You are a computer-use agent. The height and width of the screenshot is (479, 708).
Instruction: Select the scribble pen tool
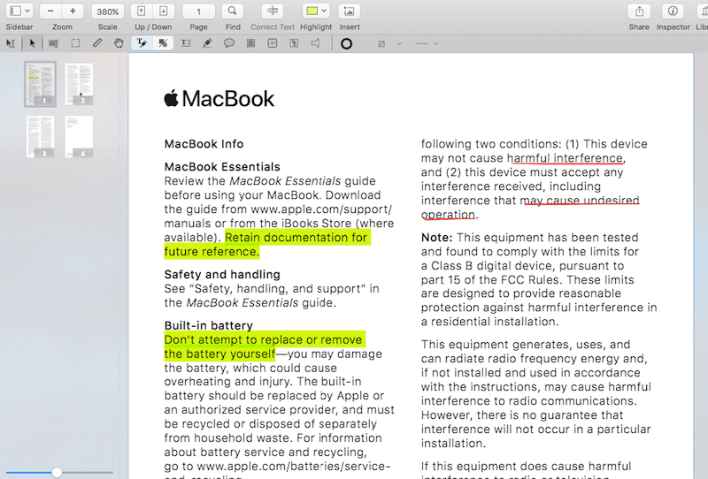tap(207, 43)
